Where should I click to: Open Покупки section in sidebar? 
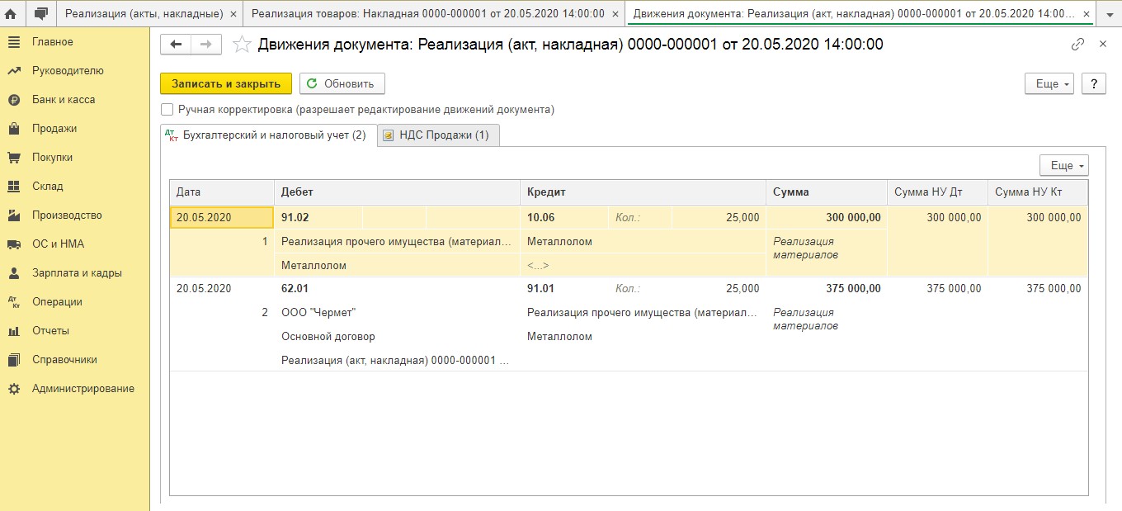(x=52, y=158)
